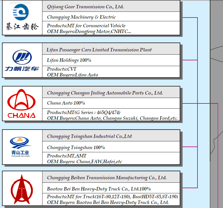
Task: Click 'OEM Buyers:Chana Auto, Changan Suzuki' line
Action: point(112,118)
